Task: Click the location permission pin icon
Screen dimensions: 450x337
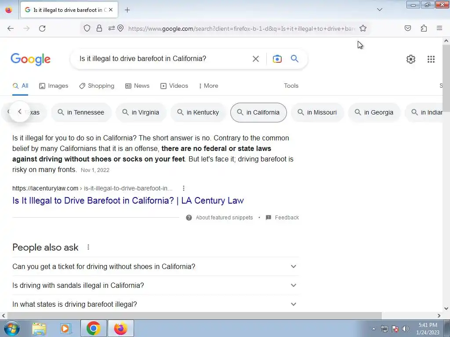Action: click(120, 28)
